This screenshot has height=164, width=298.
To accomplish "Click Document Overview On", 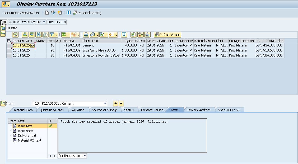I will [x=21, y=13].
